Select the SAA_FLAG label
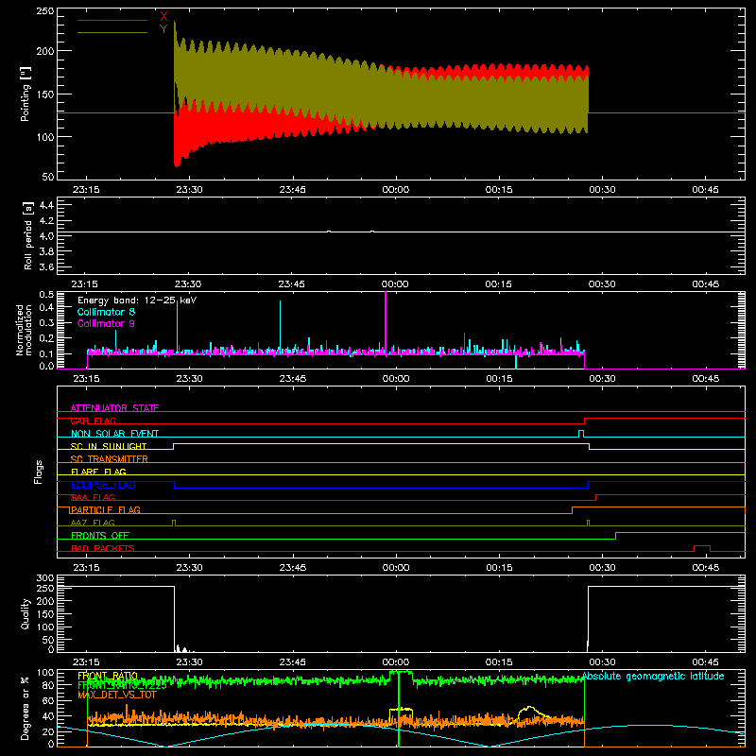This screenshot has width=756, height=756. [x=93, y=498]
